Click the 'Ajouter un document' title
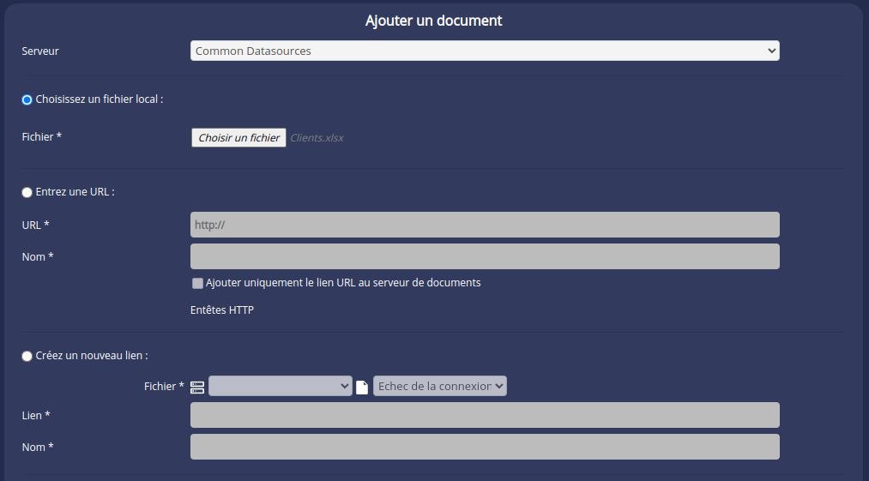Image resolution: width=869 pixels, height=481 pixels. 433,21
